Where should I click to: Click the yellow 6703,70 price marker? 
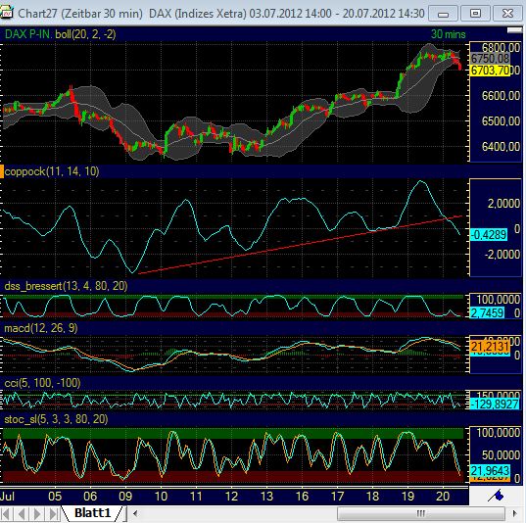tap(490, 71)
